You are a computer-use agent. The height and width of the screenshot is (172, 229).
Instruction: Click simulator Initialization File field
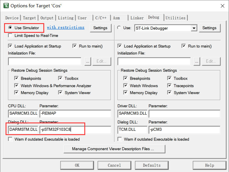[x=45, y=61]
